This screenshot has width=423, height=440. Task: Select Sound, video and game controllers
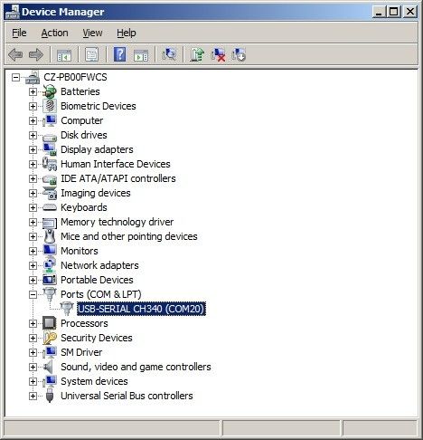pos(136,367)
